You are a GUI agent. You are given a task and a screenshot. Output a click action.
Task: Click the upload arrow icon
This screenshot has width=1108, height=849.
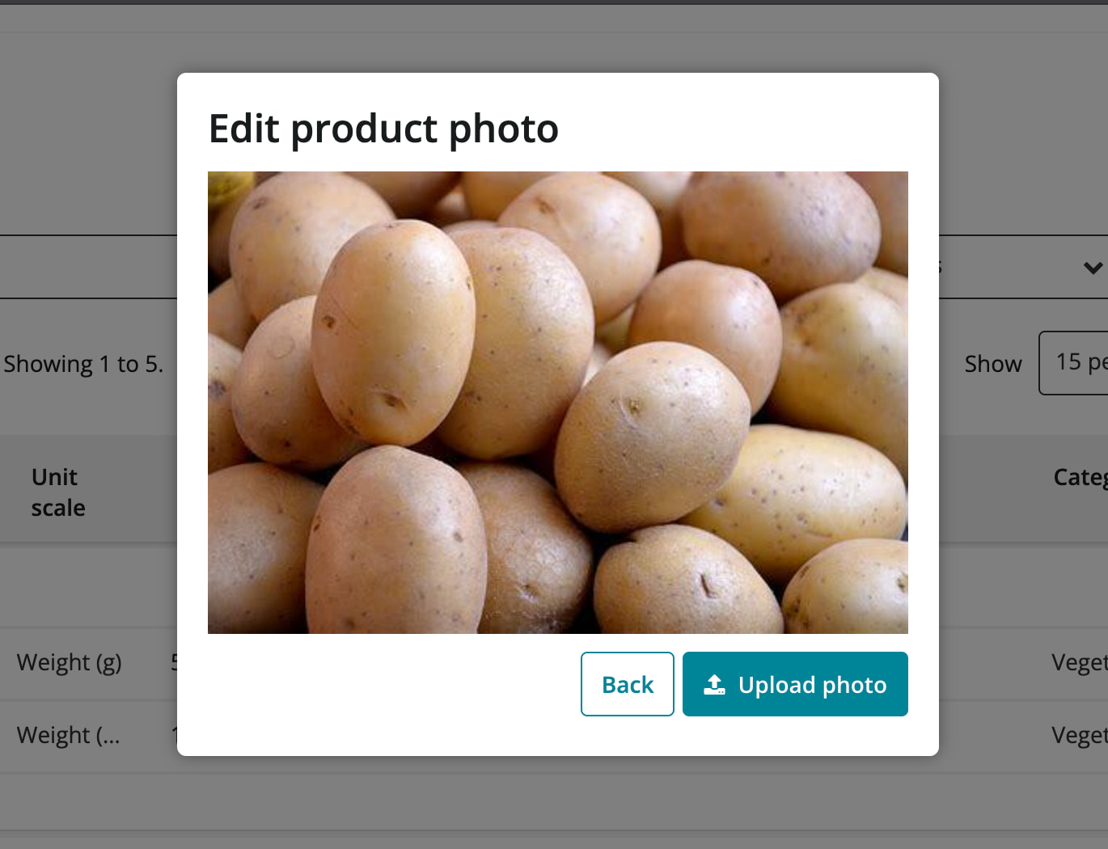(x=714, y=685)
